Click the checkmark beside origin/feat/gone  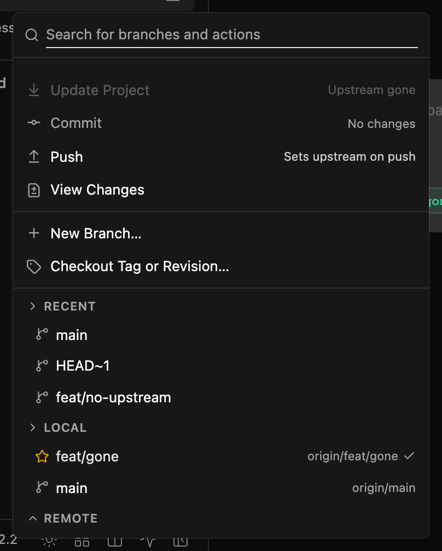click(x=409, y=456)
